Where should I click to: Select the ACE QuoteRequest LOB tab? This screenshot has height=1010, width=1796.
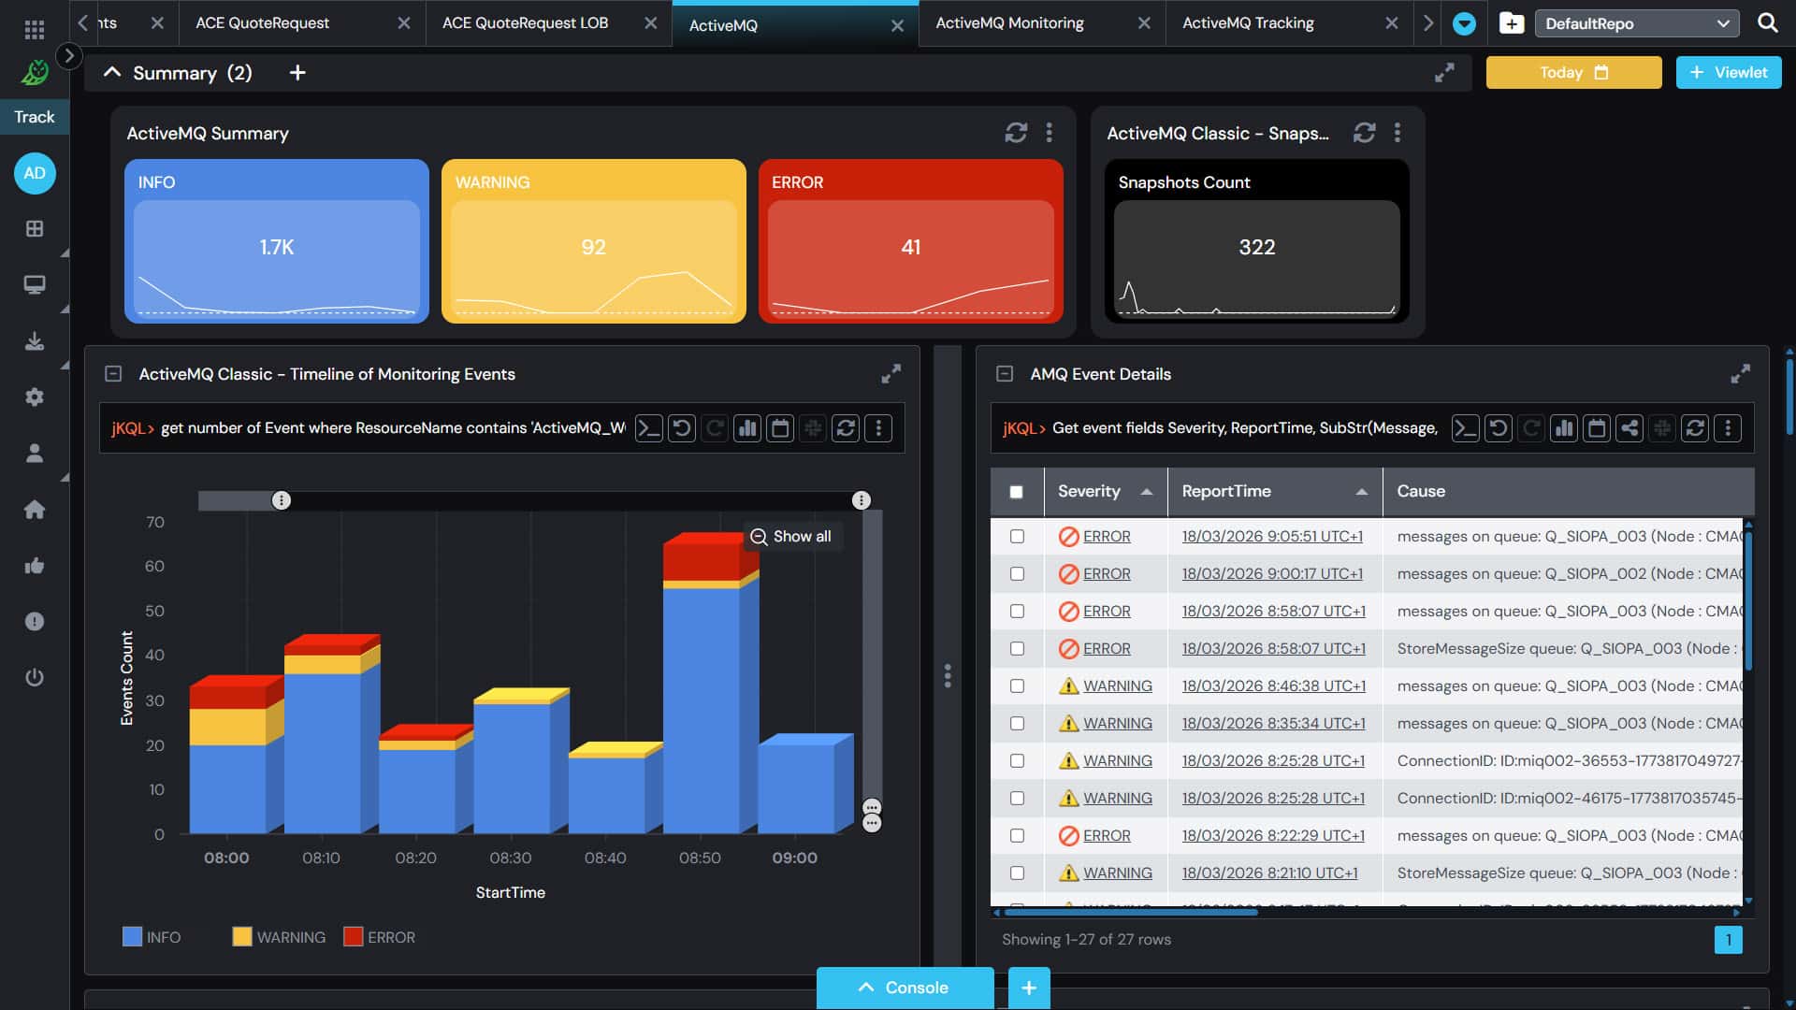tap(526, 22)
